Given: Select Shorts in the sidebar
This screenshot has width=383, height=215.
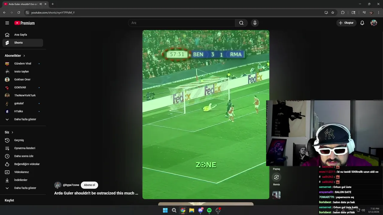Looking at the screenshot, I should pyautogui.click(x=23, y=43).
